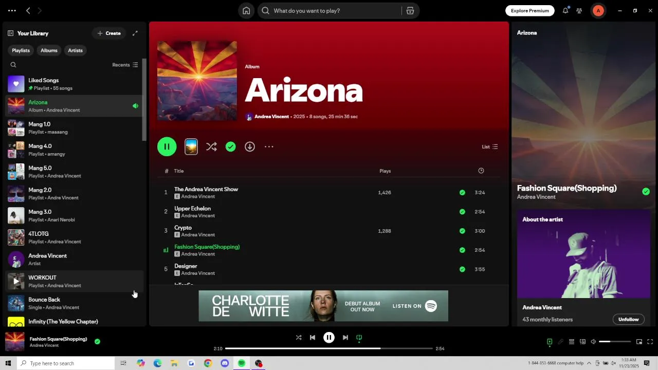The height and width of the screenshot is (370, 658).
Task: Open the Recents sort options dropdown
Action: pos(125,65)
